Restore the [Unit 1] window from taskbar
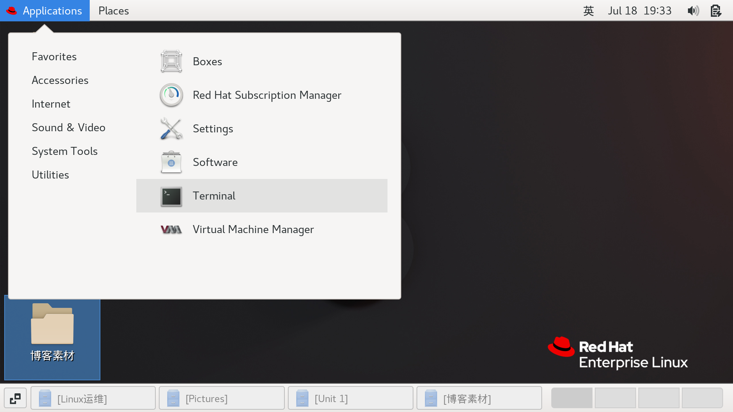Viewport: 733px width, 412px height. [x=350, y=398]
